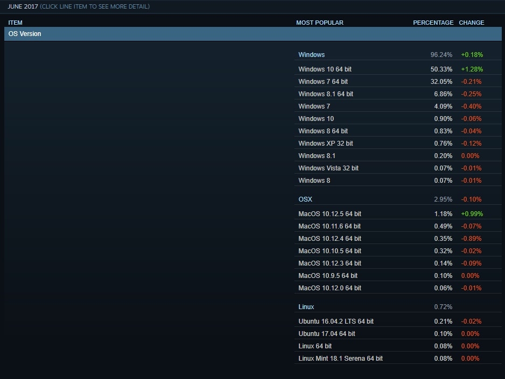Click the Windows 8.1 64 bit row

[398, 94]
